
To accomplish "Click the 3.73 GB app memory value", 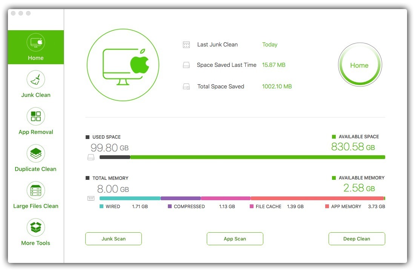I will tap(377, 206).
